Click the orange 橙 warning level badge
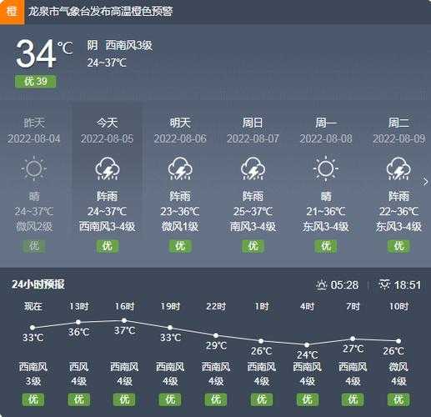The height and width of the screenshot is (417, 431). coord(12,12)
